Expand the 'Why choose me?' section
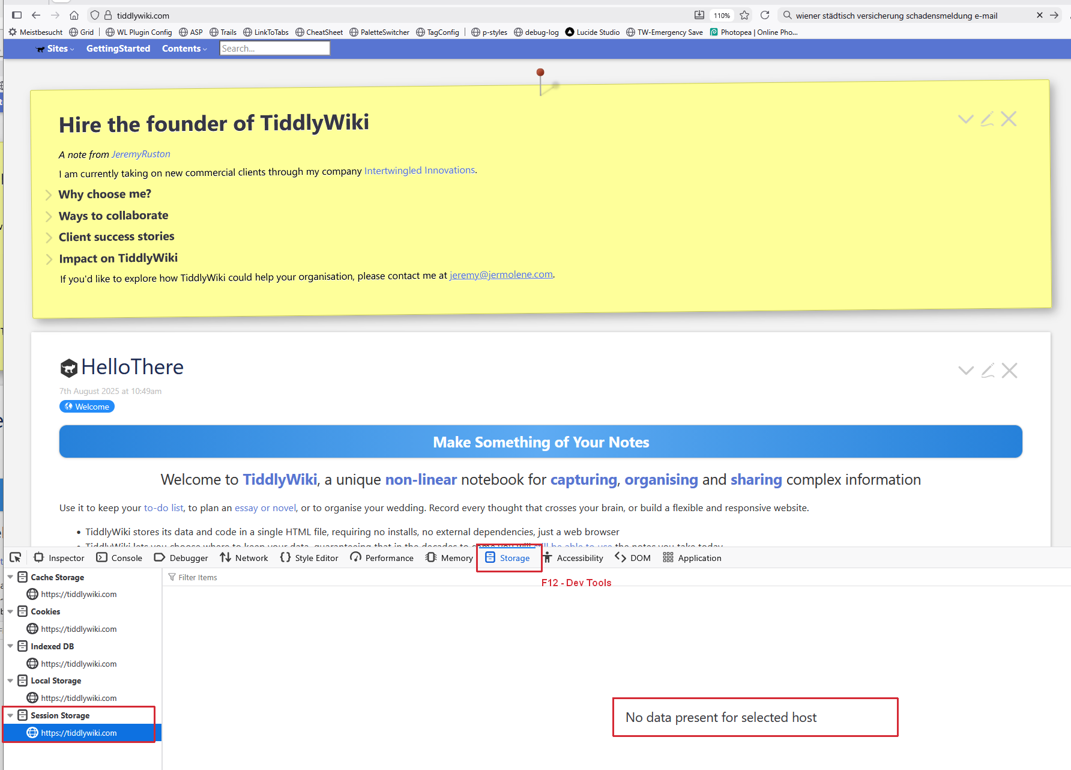The image size is (1071, 770). [x=49, y=195]
